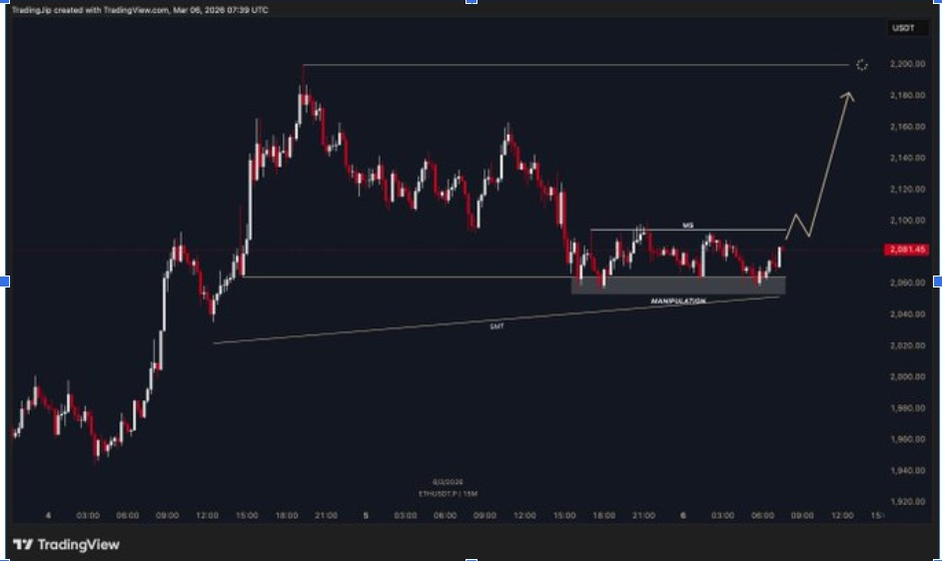Select the MS label on the chart
Image resolution: width=942 pixels, height=561 pixels.
pyautogui.click(x=688, y=226)
